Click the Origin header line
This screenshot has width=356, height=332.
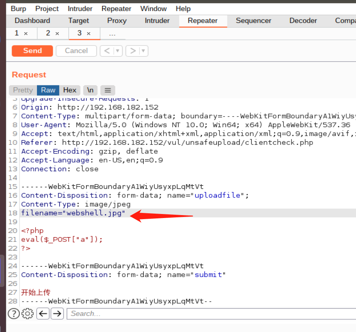pos(90,107)
